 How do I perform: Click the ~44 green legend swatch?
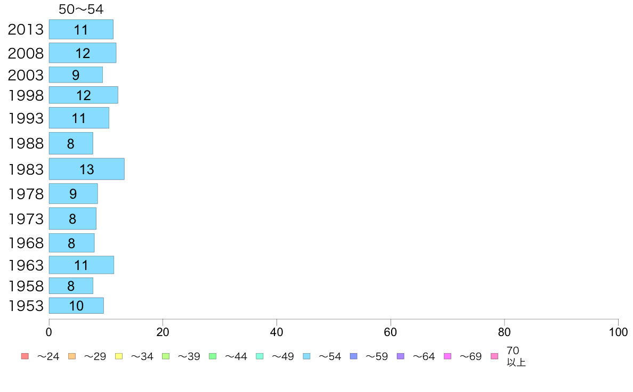(x=213, y=356)
